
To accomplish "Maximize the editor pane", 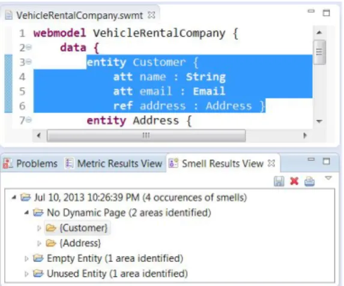I will click(x=327, y=13).
